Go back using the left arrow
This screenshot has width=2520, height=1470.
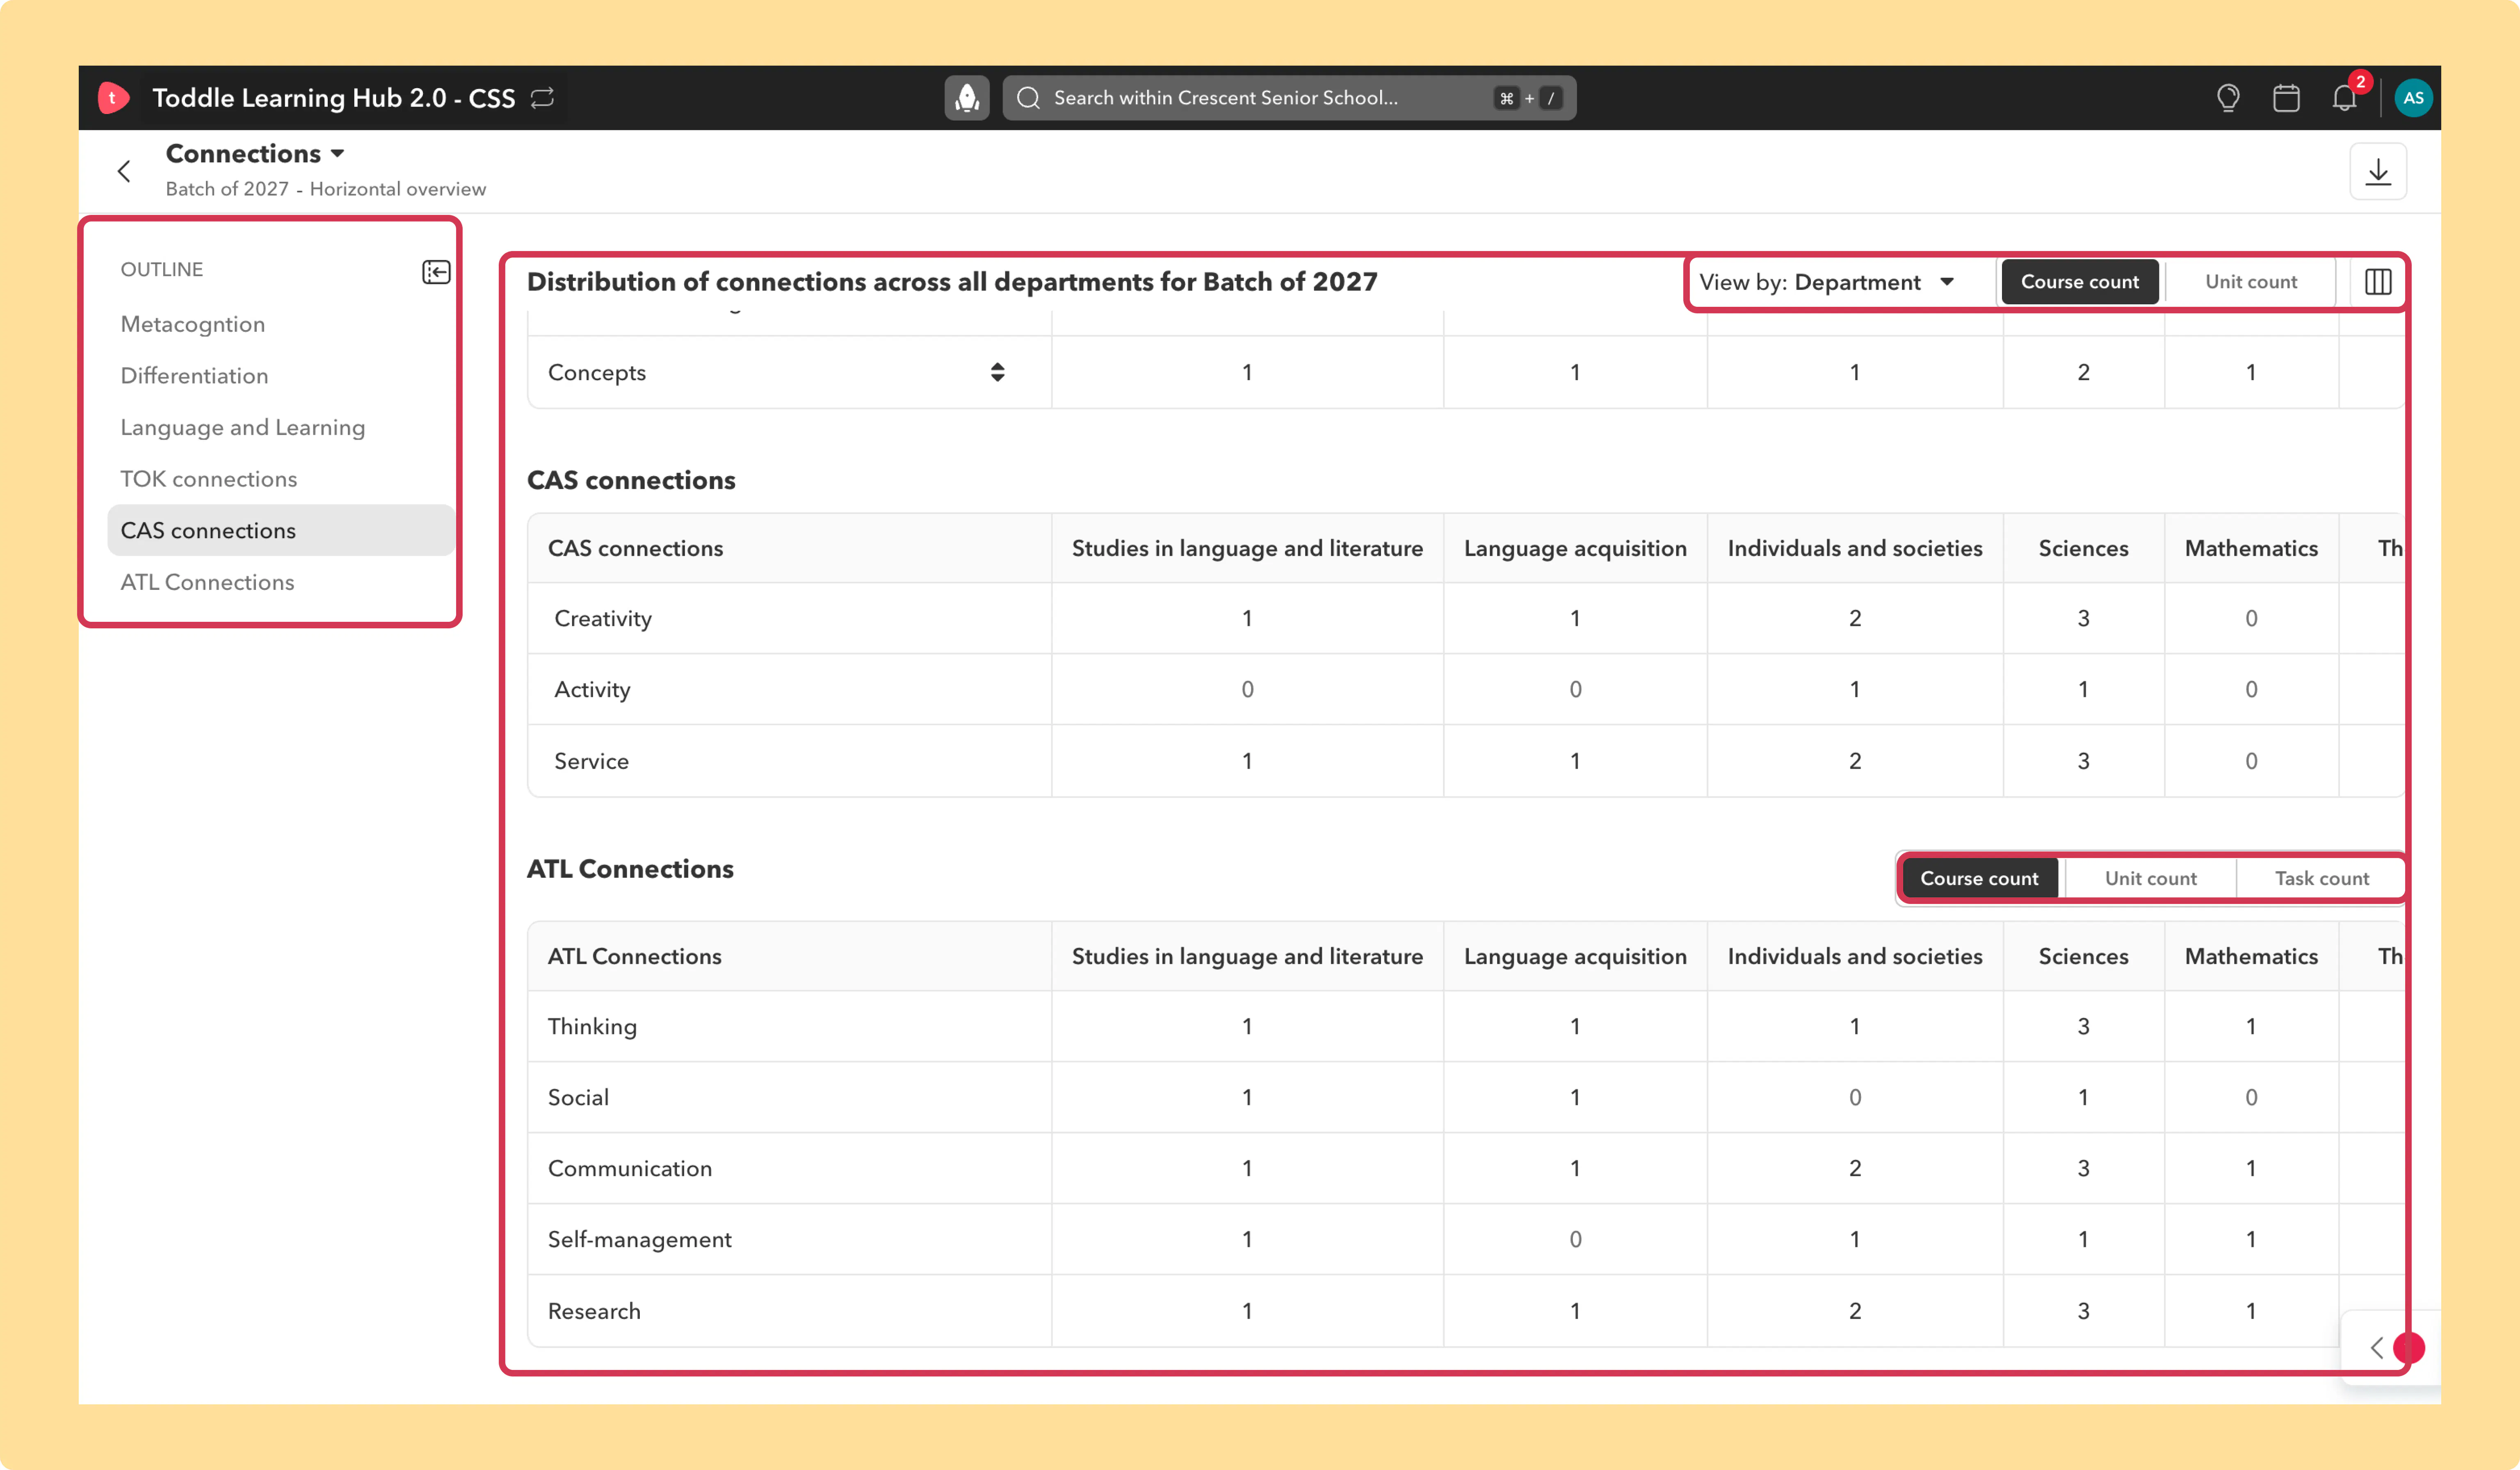tap(124, 172)
